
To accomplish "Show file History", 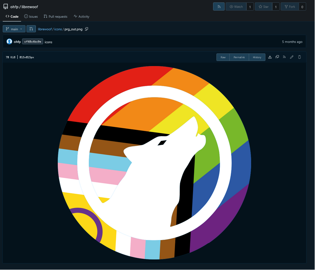I will click(257, 57).
